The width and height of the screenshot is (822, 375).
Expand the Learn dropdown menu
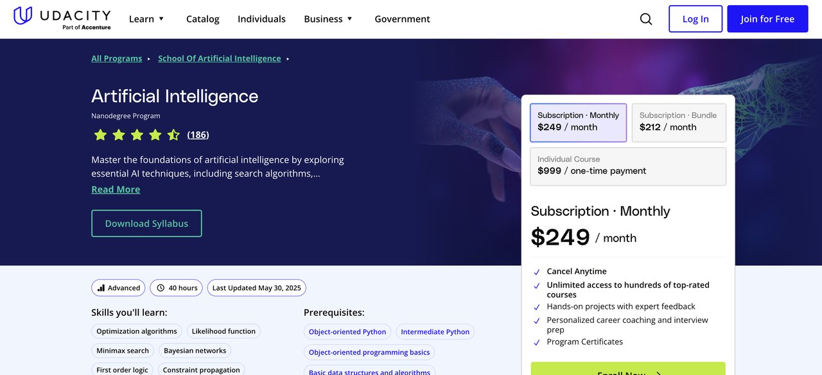[146, 19]
